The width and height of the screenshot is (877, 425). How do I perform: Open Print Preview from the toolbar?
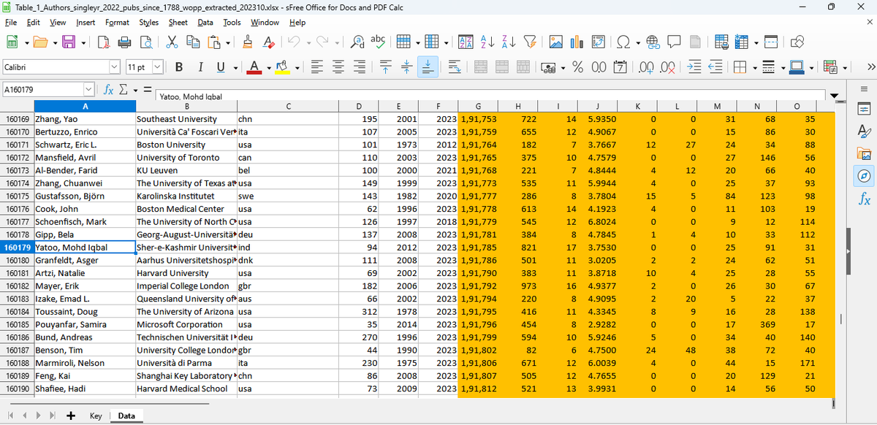[x=145, y=43]
